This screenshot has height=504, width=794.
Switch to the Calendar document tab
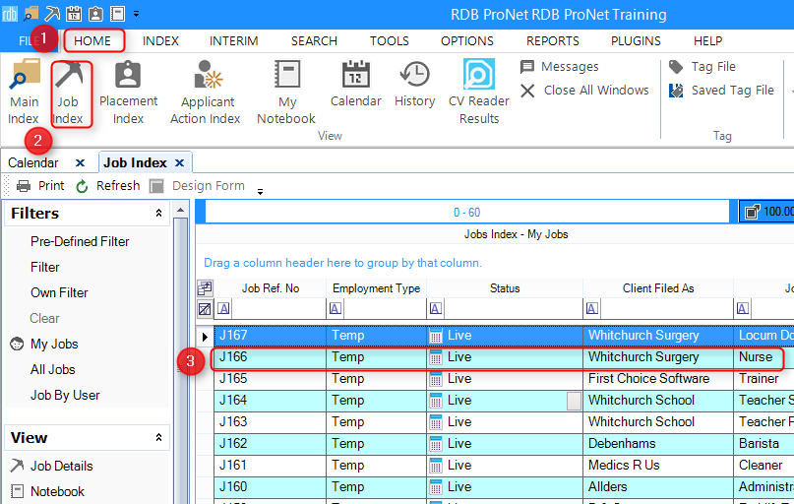point(33,163)
